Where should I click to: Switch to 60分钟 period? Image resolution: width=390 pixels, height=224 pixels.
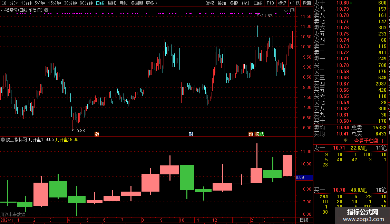point(86,3)
